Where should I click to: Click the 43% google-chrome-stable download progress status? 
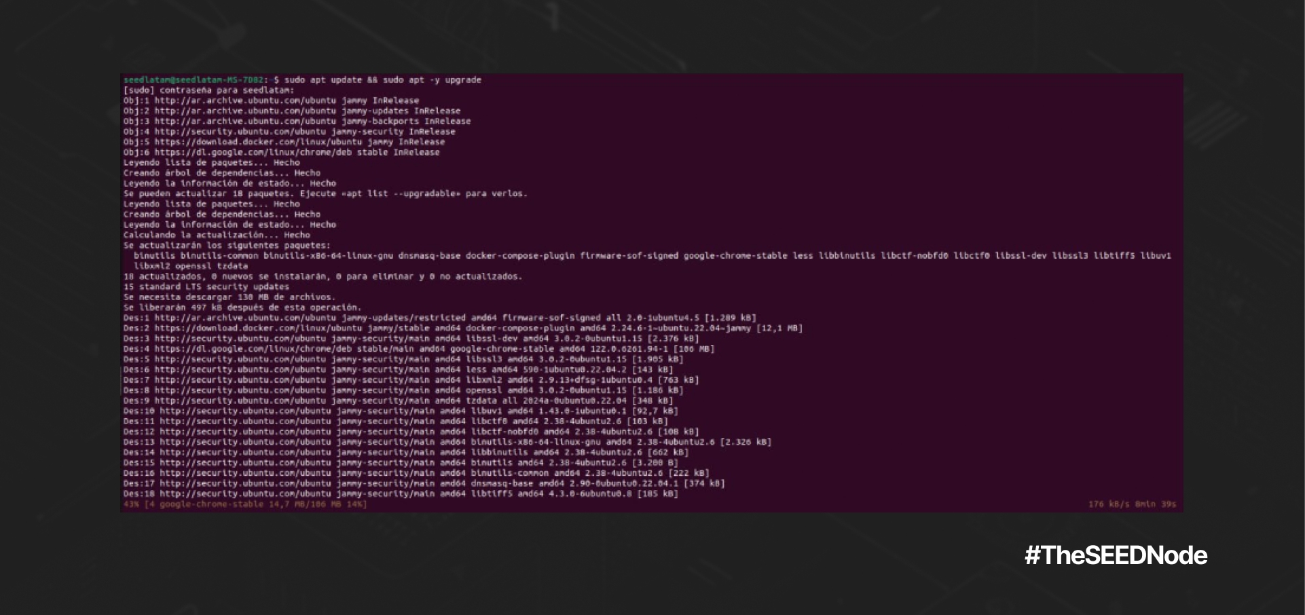245,504
